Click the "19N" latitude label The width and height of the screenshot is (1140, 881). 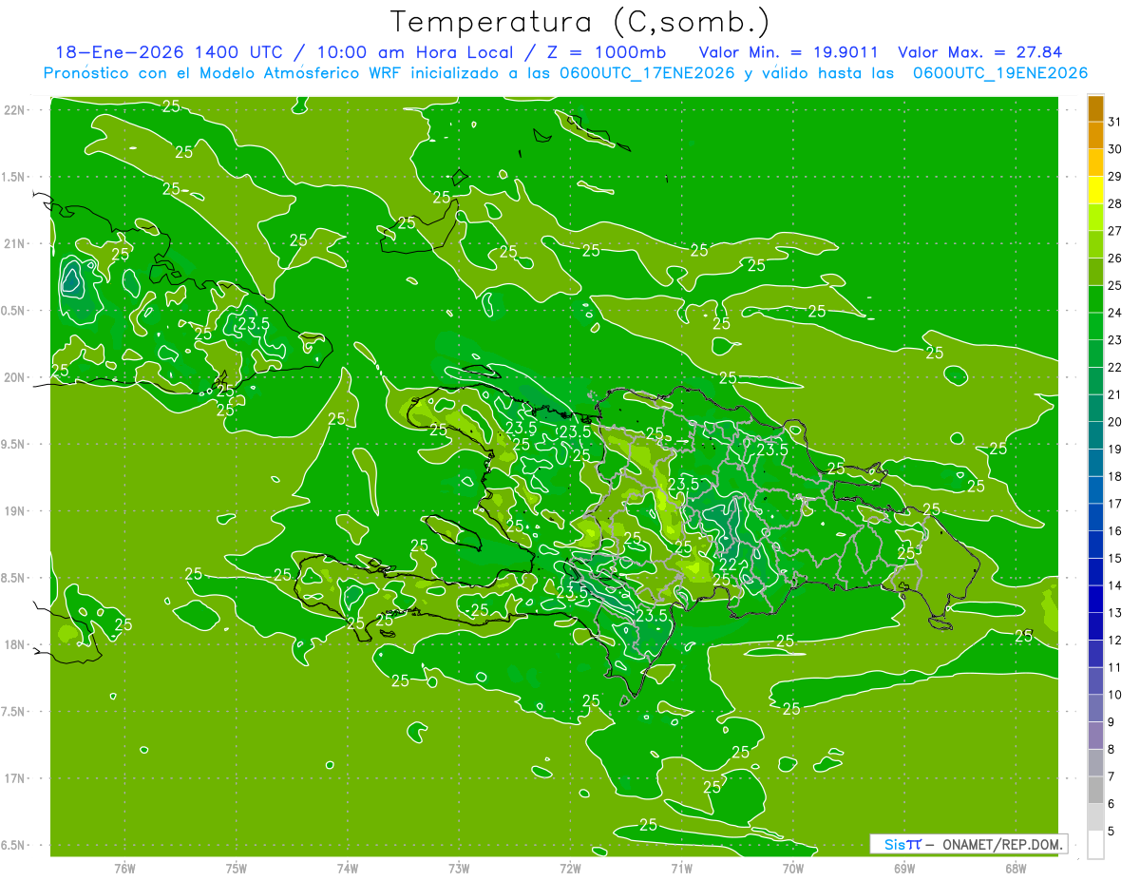pyautogui.click(x=14, y=511)
